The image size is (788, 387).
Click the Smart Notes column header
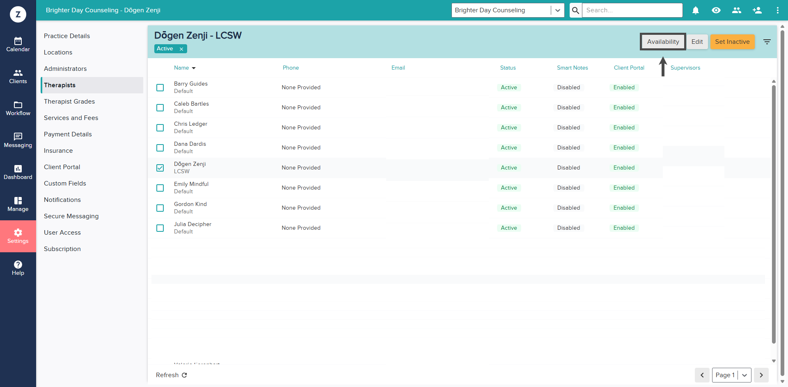point(572,68)
